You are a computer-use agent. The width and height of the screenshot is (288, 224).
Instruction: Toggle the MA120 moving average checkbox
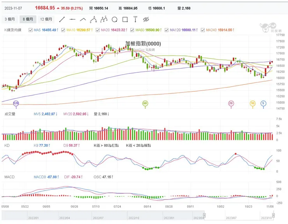[167, 30]
